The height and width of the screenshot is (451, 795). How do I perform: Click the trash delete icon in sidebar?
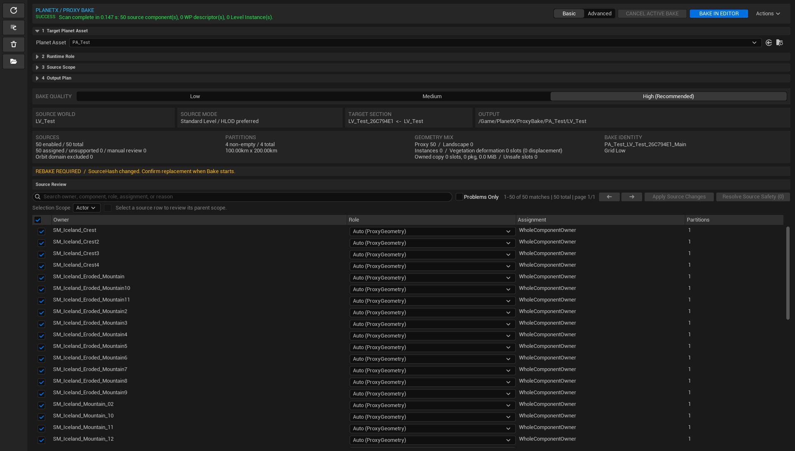pos(14,44)
